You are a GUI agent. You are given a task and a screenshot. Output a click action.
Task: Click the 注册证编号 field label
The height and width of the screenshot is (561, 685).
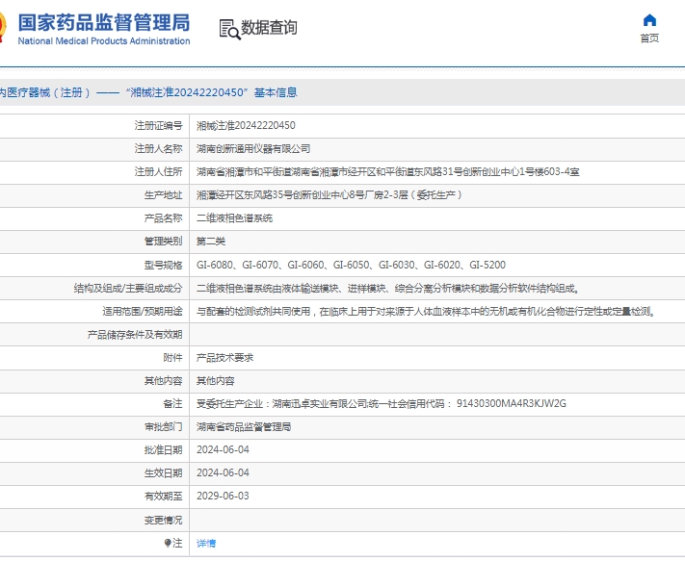click(158, 126)
